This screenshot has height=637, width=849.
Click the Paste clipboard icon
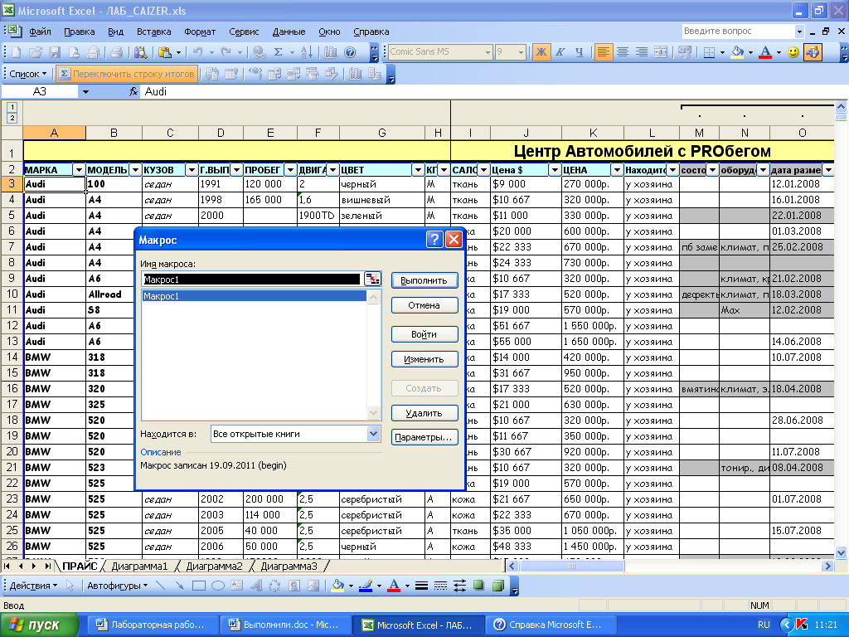(165, 52)
